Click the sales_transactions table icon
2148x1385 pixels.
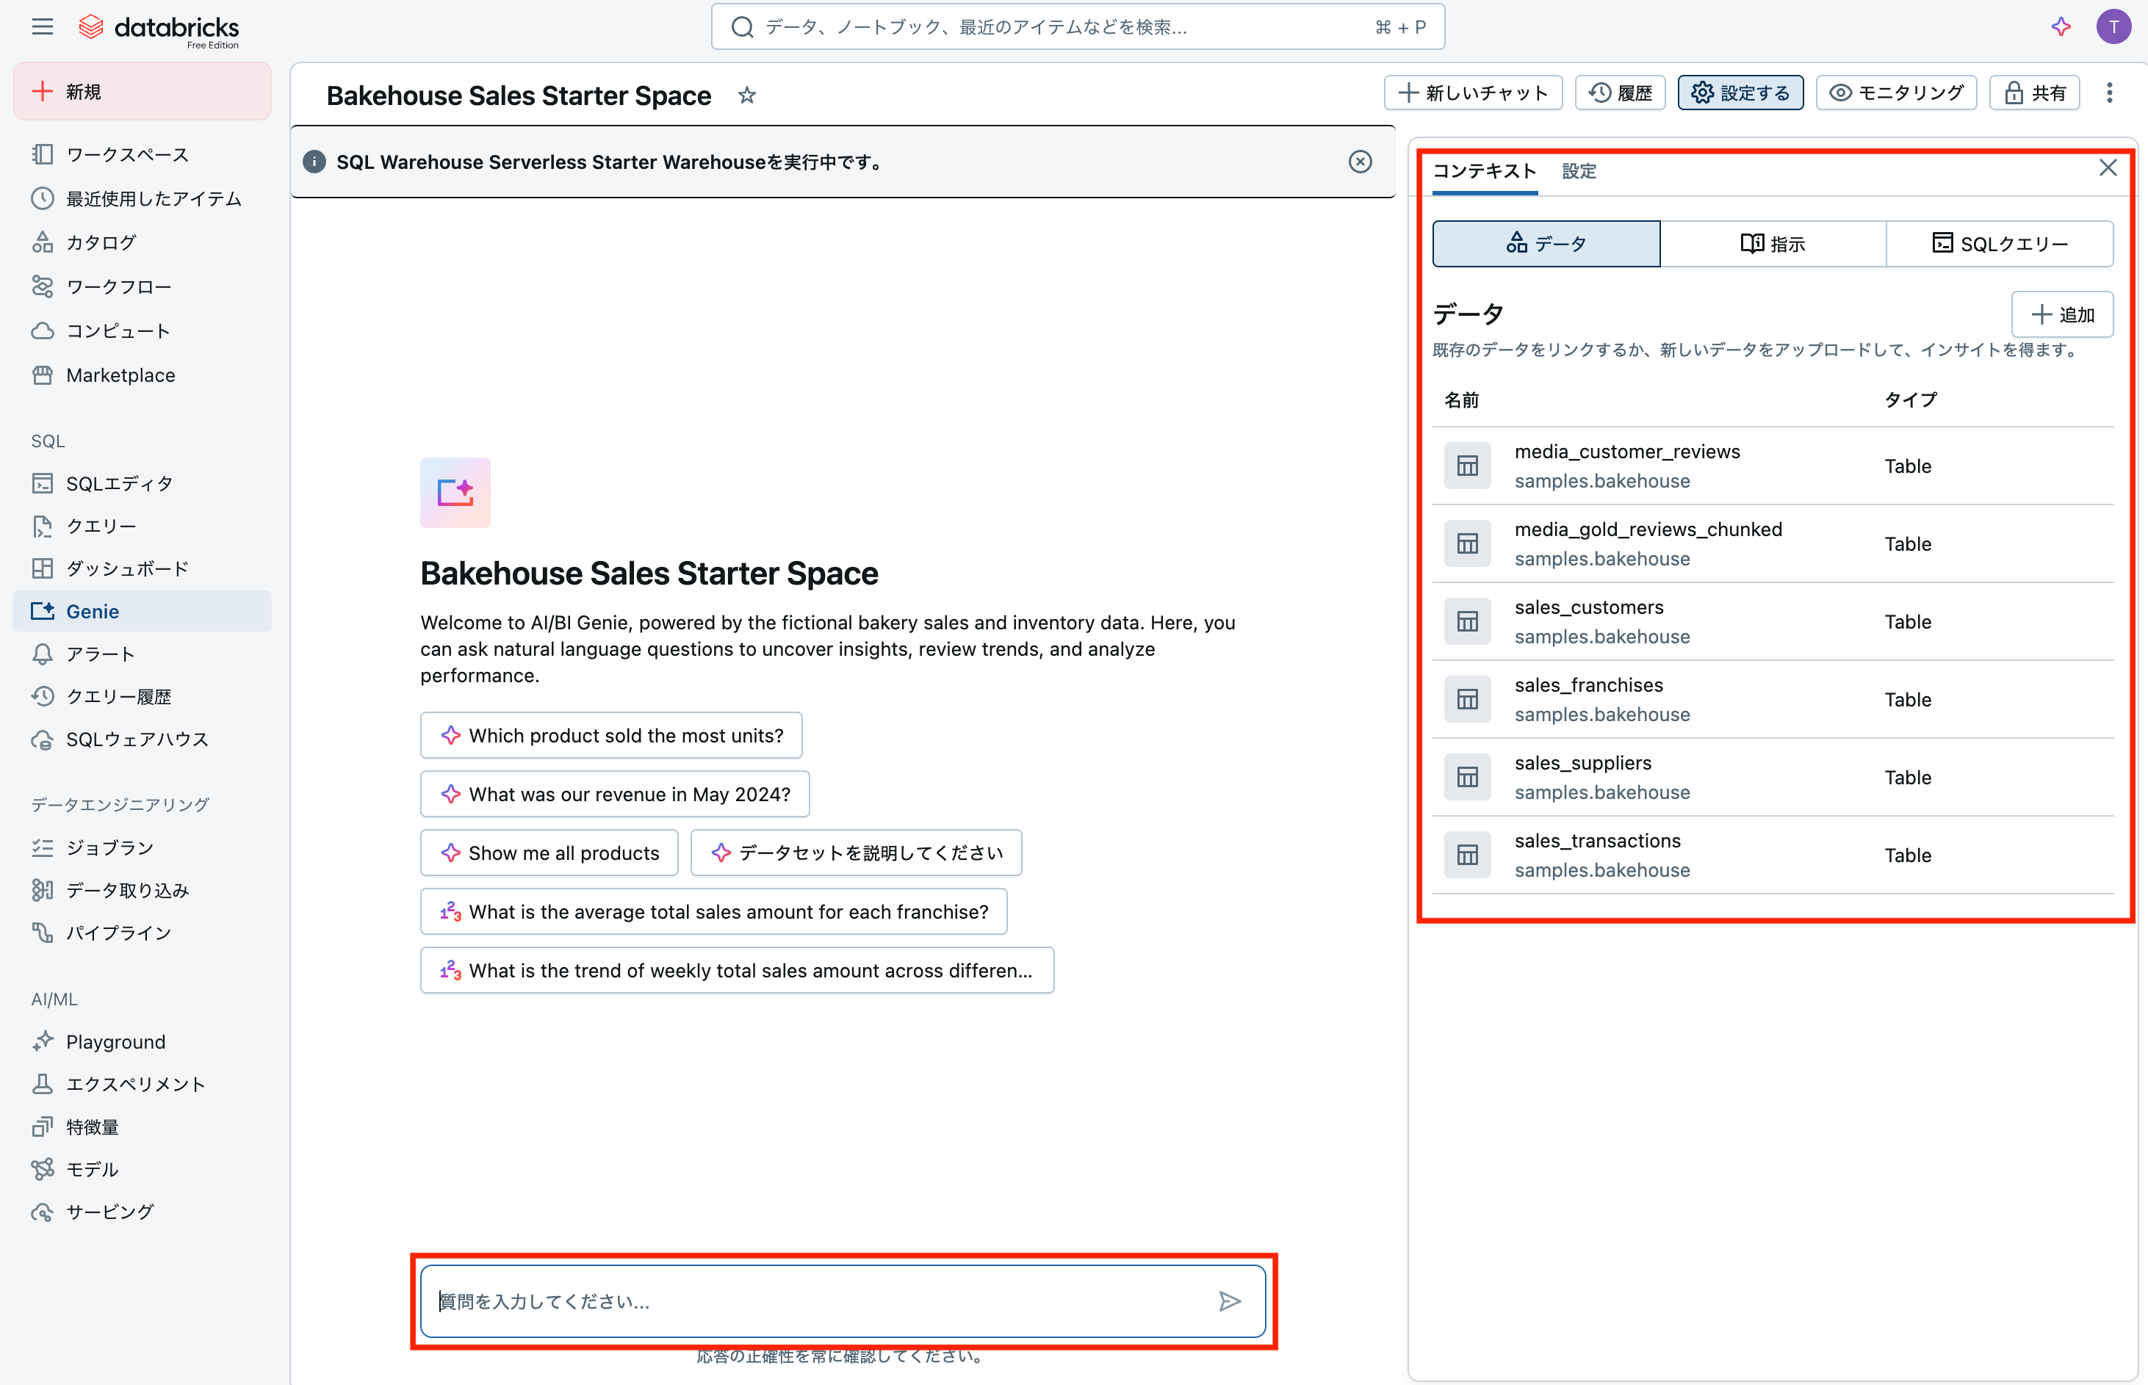(1467, 856)
